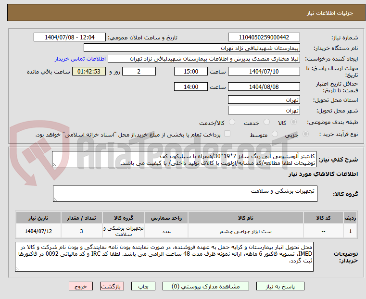The image size is (366, 299).
Task: Click the جزئیات اطلاعات نیاز header title
Action: point(330,13)
